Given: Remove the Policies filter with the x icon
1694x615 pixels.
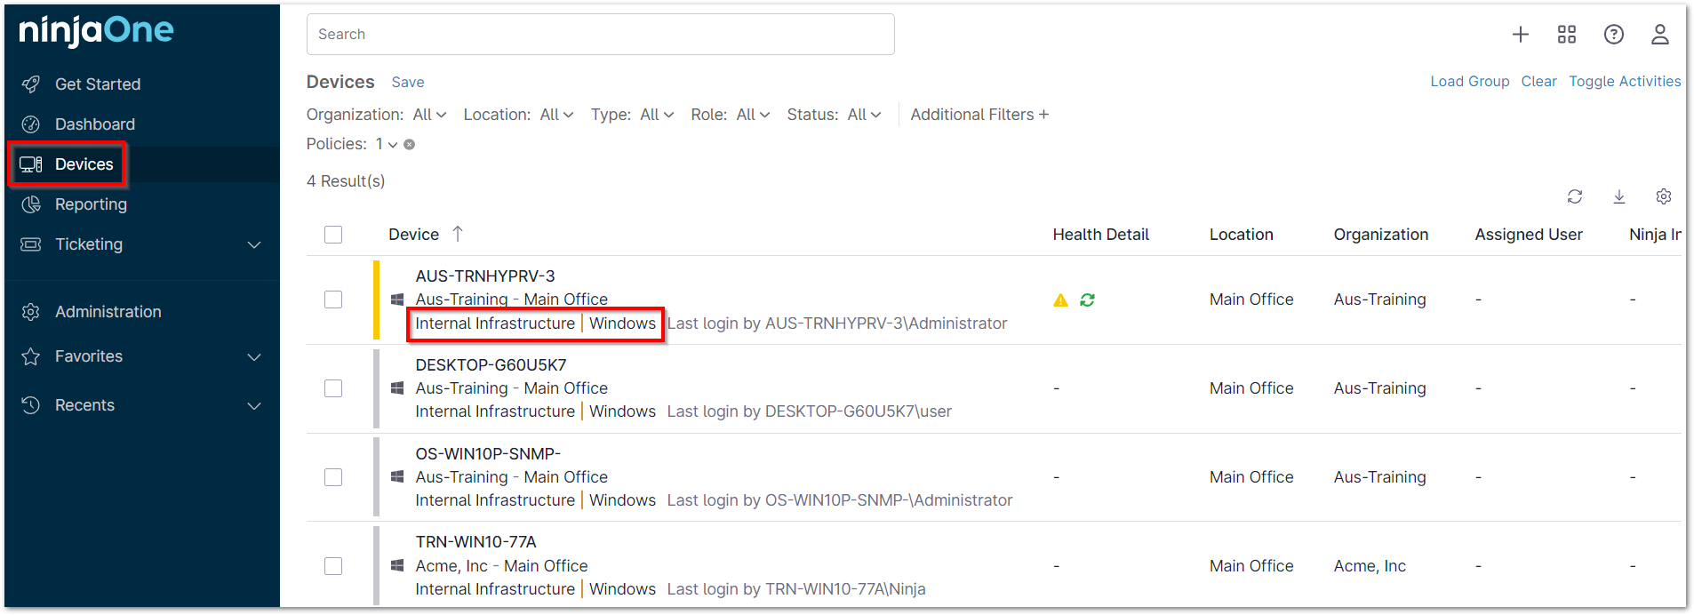Looking at the screenshot, I should (410, 145).
